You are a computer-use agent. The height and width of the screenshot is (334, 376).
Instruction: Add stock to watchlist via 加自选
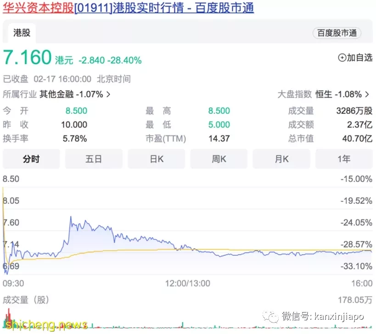(355, 57)
